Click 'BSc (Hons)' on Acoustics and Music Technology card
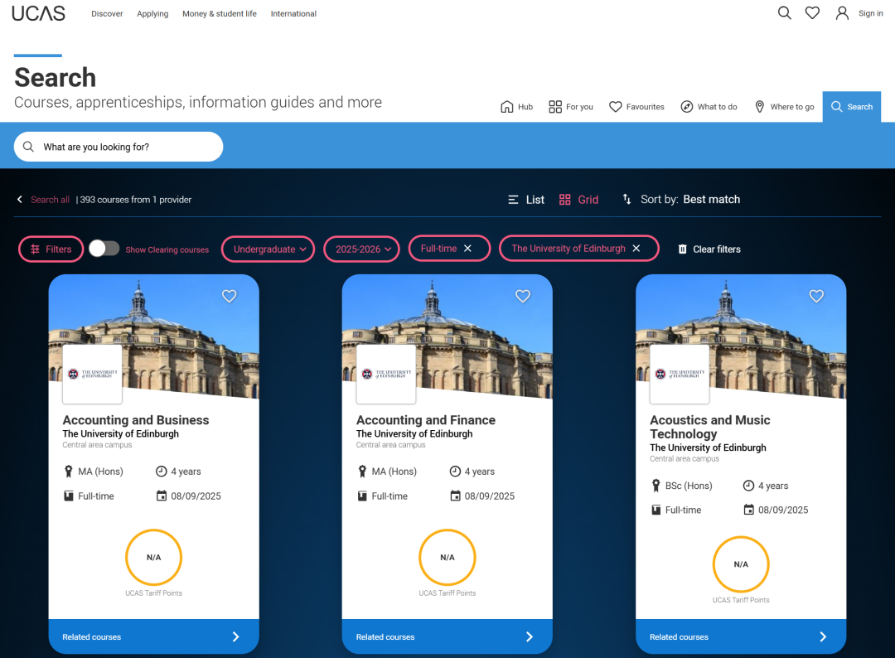This screenshot has width=895, height=658. [689, 486]
